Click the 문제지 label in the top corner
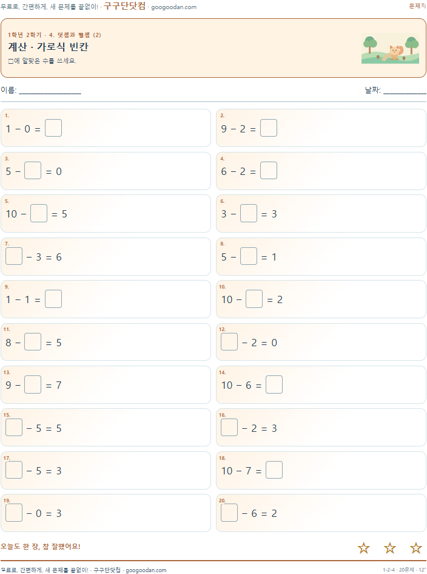427x574 pixels. [x=417, y=6]
